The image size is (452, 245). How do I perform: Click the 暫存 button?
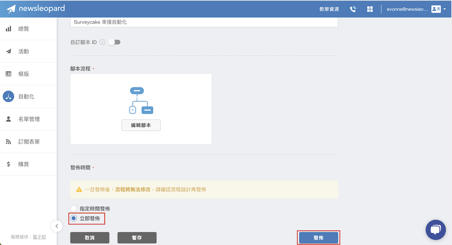click(137, 238)
